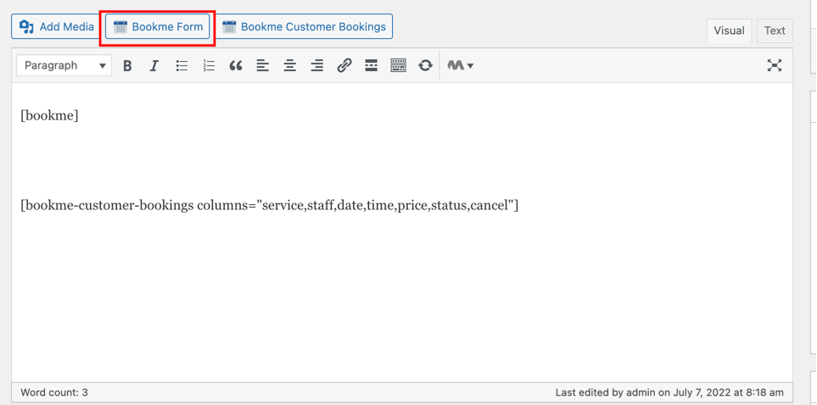Toggle the extra toolbar row
817x405 pixels.
pos(399,65)
